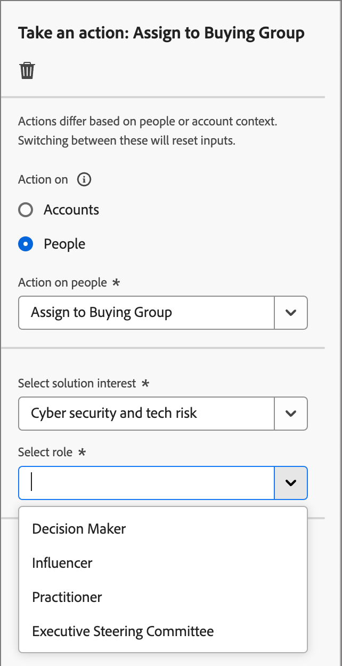Delete this action using the trash icon
The width and height of the screenshot is (342, 666).
point(26,69)
